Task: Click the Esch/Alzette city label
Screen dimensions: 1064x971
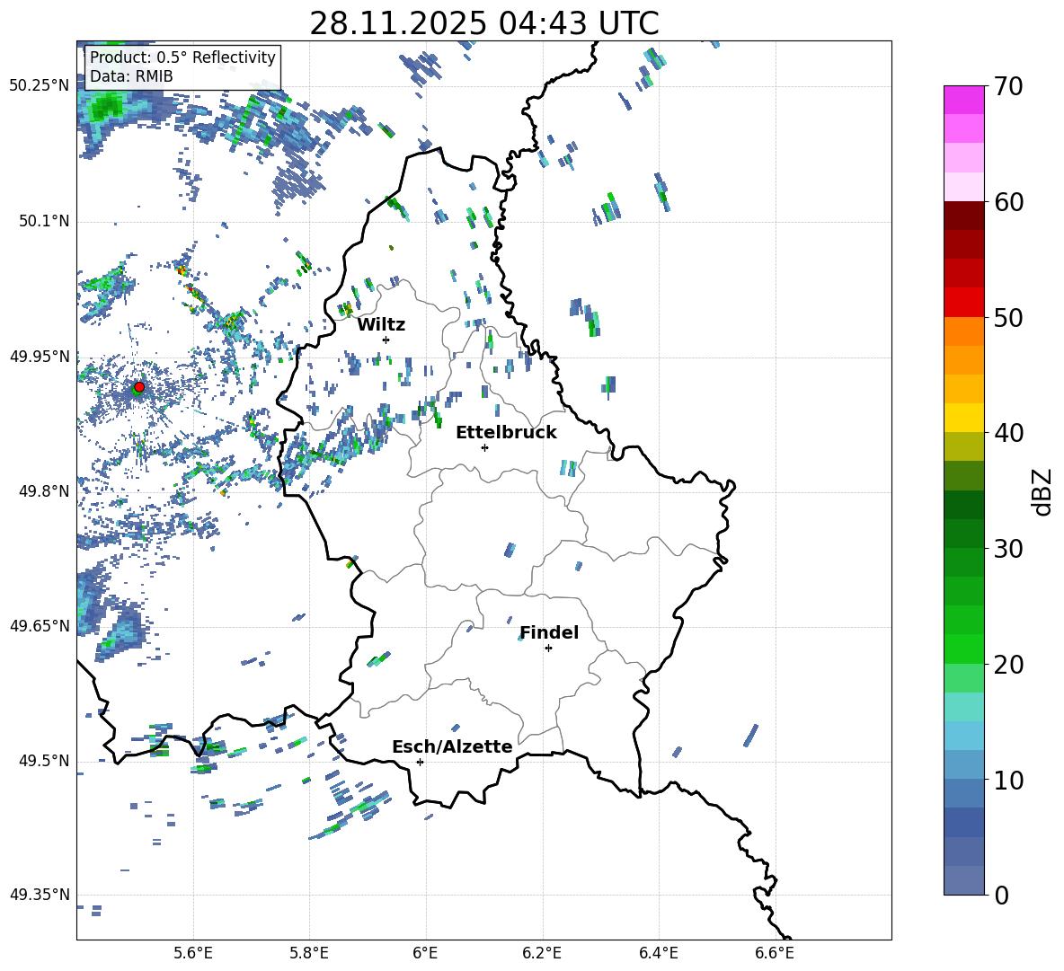Action: coord(452,746)
